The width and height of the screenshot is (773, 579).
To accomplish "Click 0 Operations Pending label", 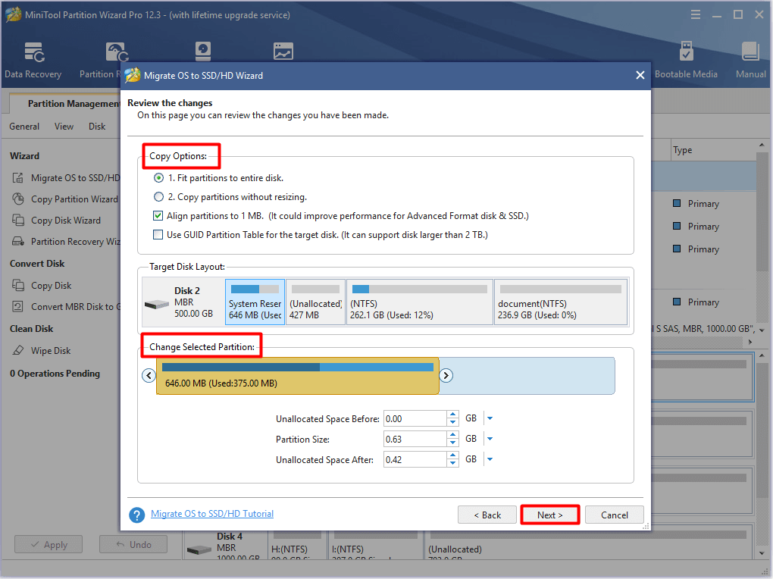I will (55, 374).
